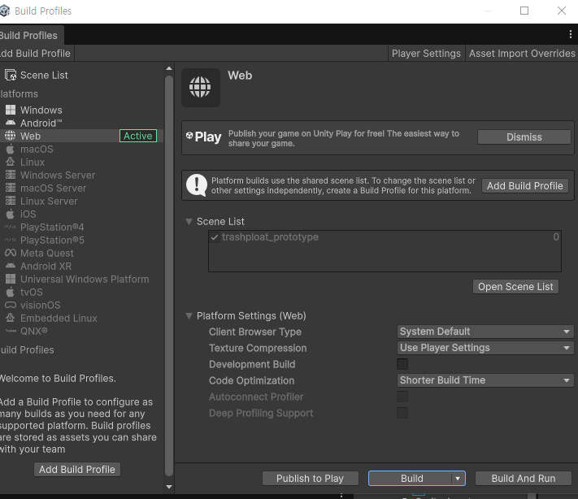Click the green Active badge on Web
578x499 pixels.
tap(138, 136)
